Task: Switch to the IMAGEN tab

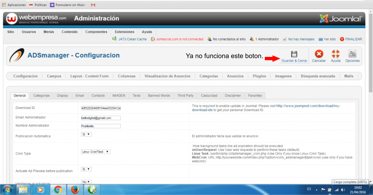Action: tap(119, 95)
